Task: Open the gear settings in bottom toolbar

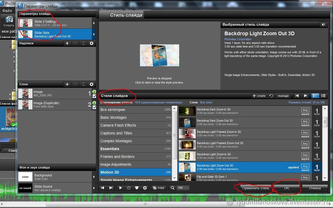Action: point(145,188)
